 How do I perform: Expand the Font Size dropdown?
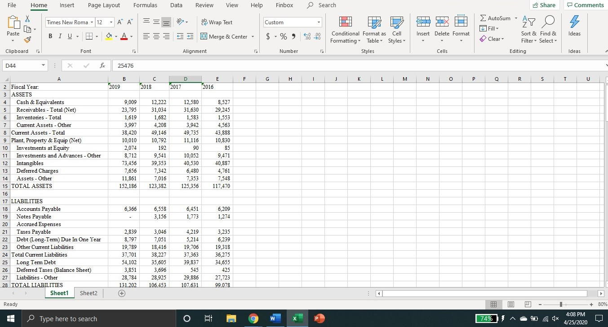[111, 22]
